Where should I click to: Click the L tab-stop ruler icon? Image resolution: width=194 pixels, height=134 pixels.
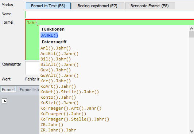(4, 101)
